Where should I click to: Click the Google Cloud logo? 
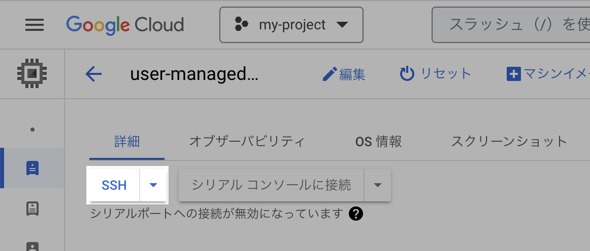point(125,24)
